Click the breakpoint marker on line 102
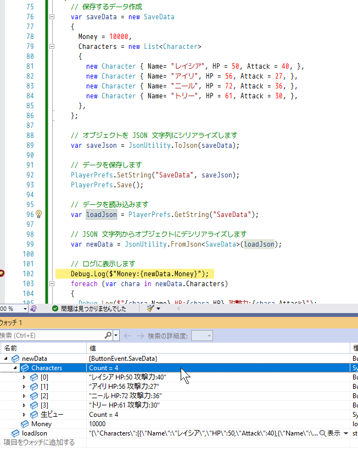 (2, 274)
